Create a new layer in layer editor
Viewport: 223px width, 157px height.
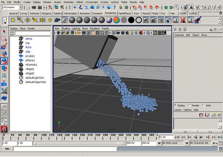pos(213,115)
